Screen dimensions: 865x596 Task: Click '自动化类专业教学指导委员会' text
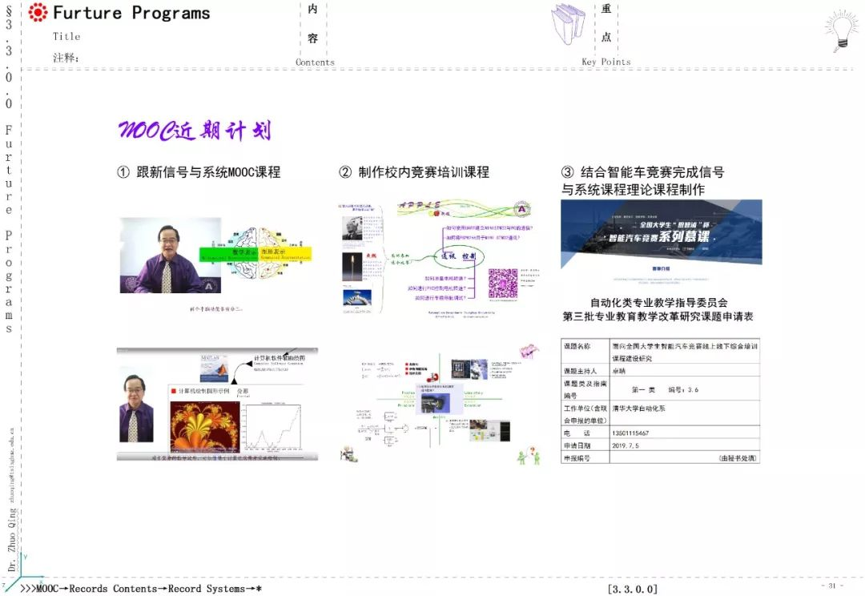click(658, 303)
